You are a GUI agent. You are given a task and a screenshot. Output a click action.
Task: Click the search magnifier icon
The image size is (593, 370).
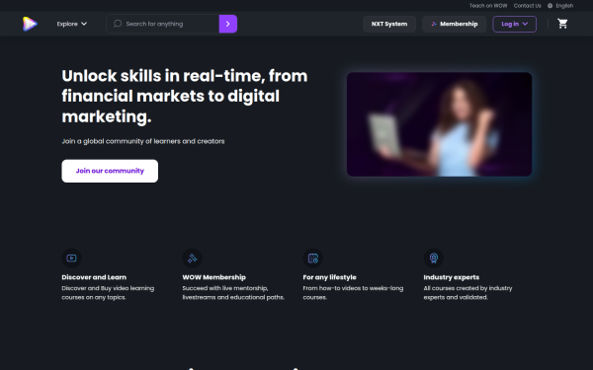[x=118, y=24]
